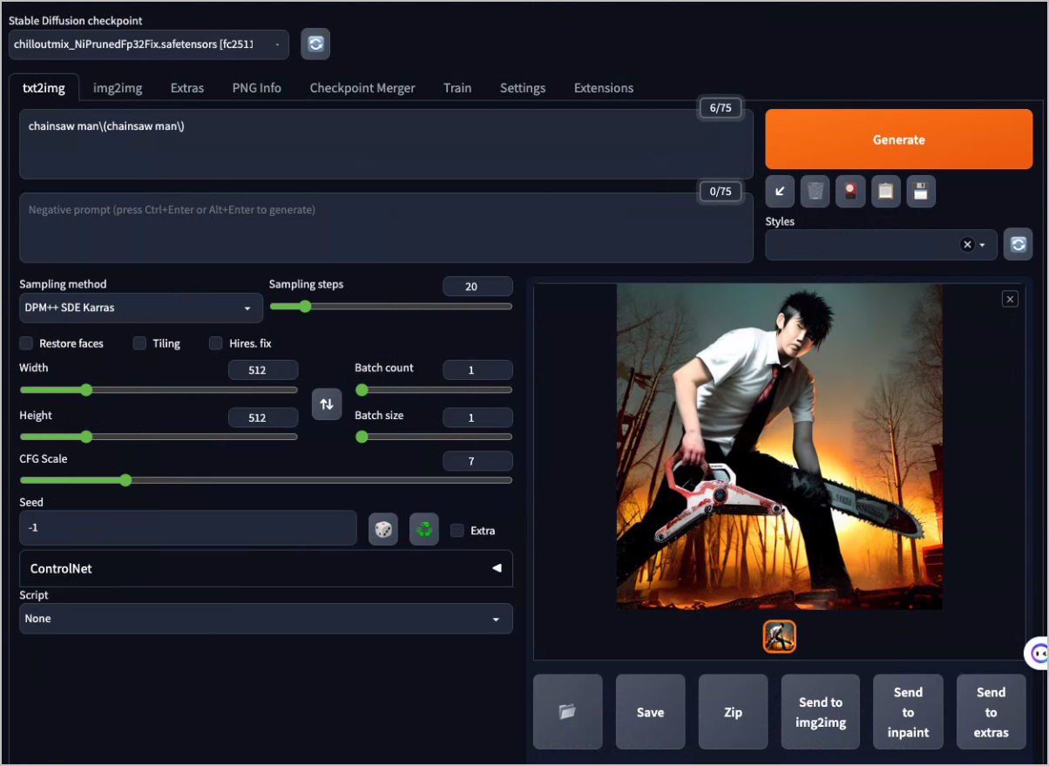Click the Generate button
The width and height of the screenshot is (1049, 766).
(x=899, y=139)
